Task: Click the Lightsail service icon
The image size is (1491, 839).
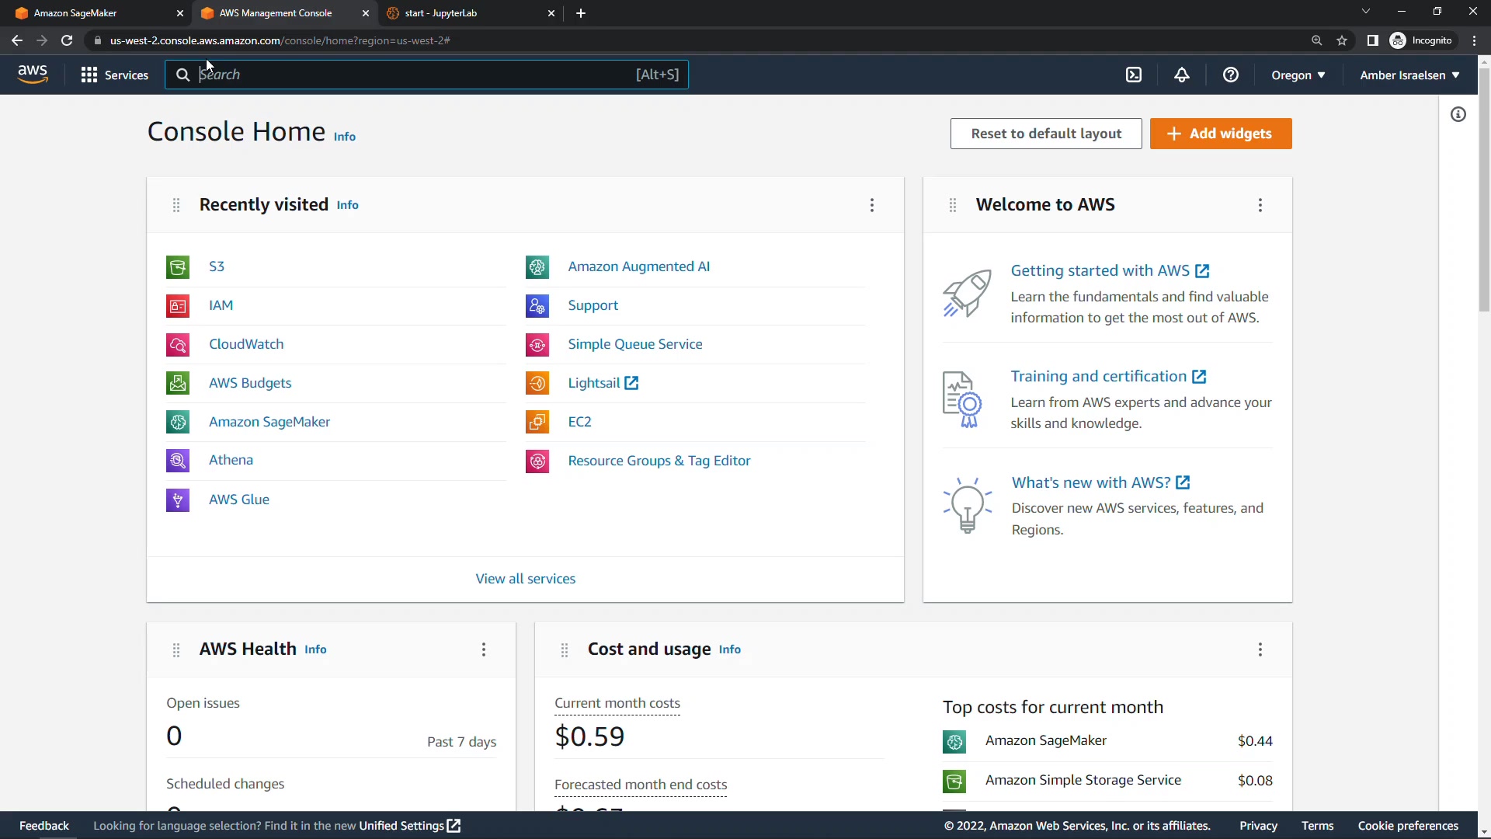Action: click(537, 383)
